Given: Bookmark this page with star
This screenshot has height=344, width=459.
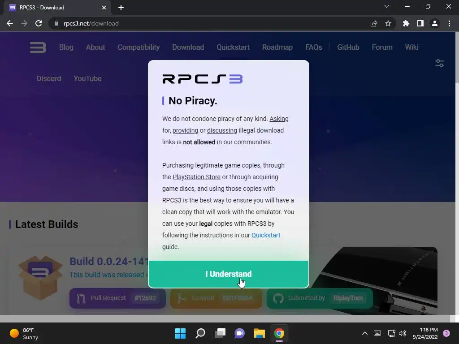Looking at the screenshot, I should 388,23.
